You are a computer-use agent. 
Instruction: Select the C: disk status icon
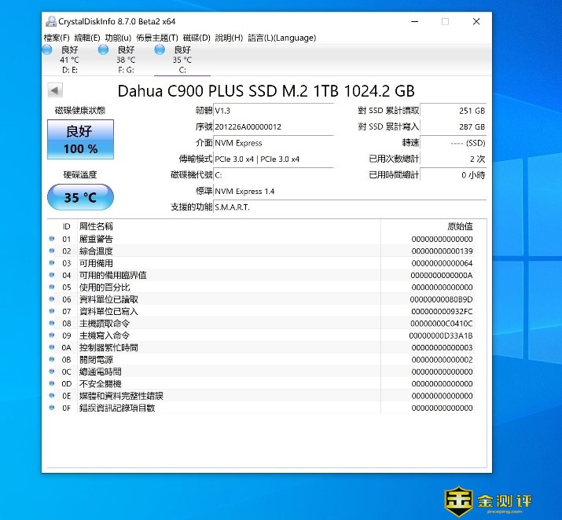tap(160, 50)
